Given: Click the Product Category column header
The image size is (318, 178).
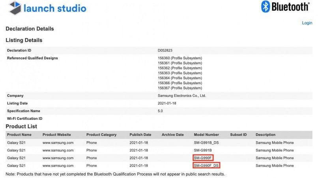Looking at the screenshot, I should pyautogui.click(x=101, y=134).
